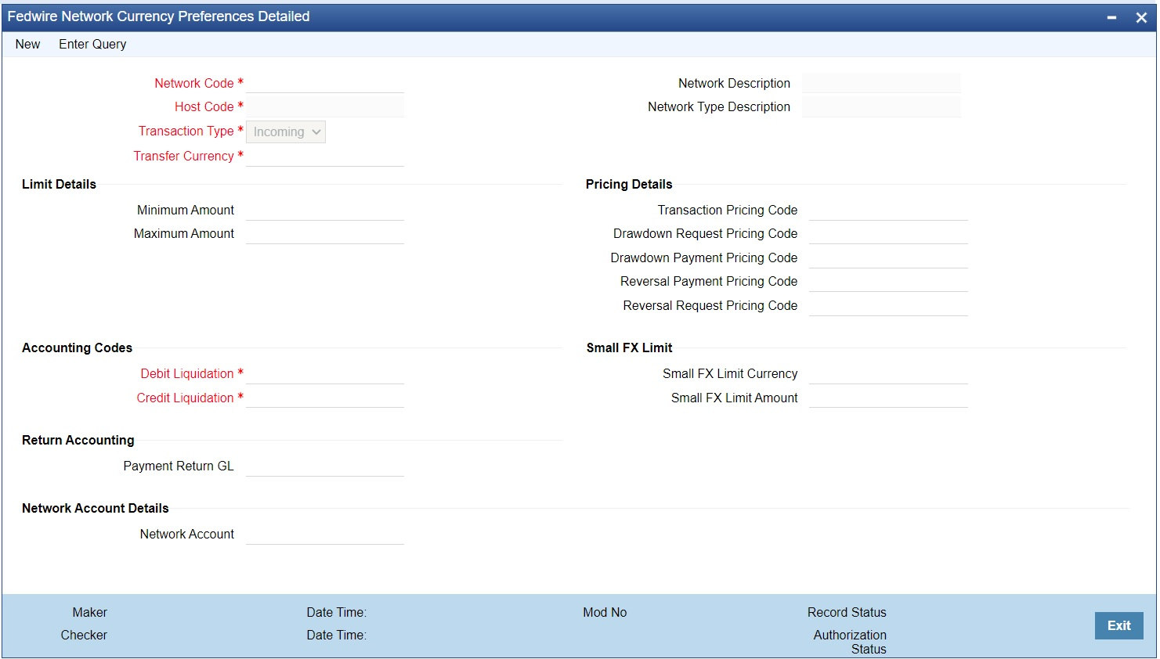Click the New action in toolbar
Image resolution: width=1160 pixels, height=659 pixels.
[x=27, y=45]
